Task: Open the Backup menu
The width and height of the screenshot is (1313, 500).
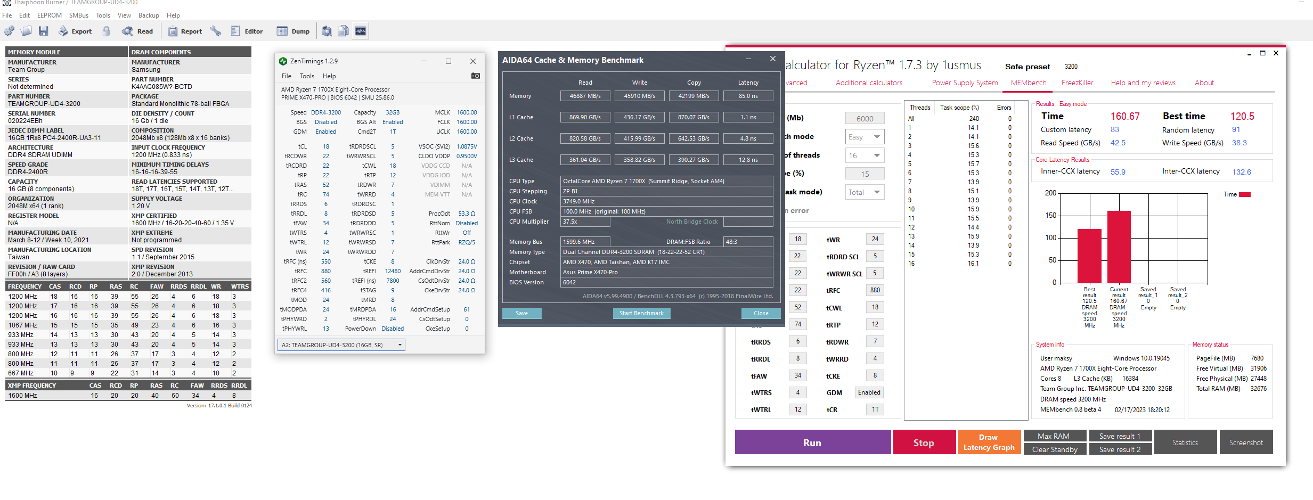Action: pyautogui.click(x=149, y=15)
